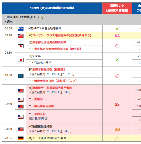Select 独)ナーゲル独連銀総裁の発言 text

[47, 138]
